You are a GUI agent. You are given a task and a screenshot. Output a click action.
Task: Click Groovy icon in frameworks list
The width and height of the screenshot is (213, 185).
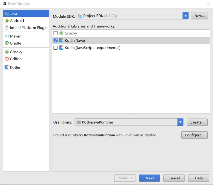62,33
